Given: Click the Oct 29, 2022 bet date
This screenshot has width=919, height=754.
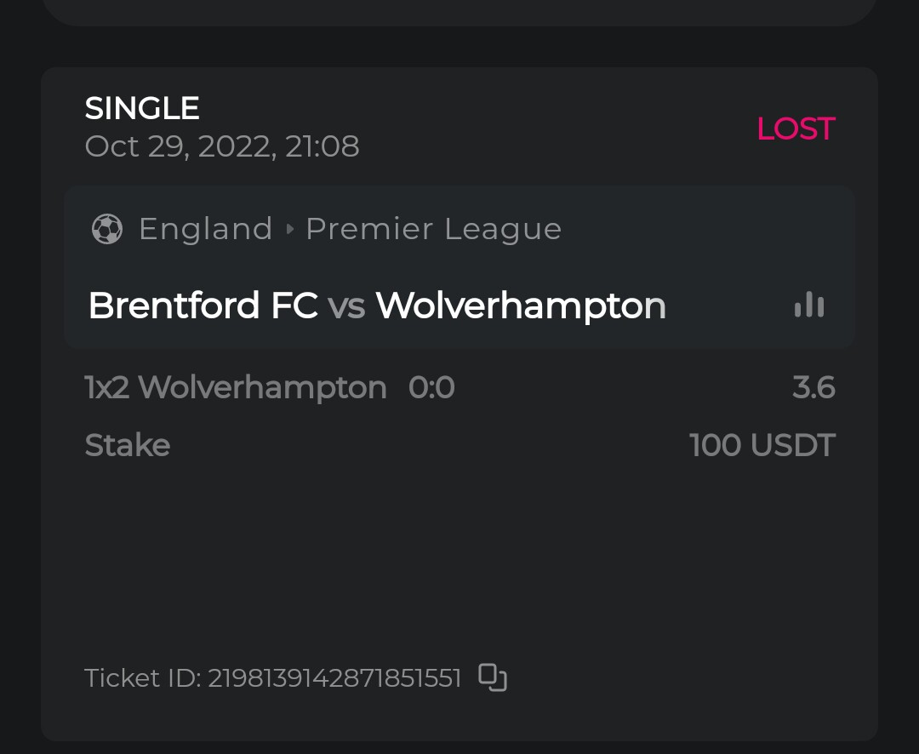Looking at the screenshot, I should [x=221, y=146].
